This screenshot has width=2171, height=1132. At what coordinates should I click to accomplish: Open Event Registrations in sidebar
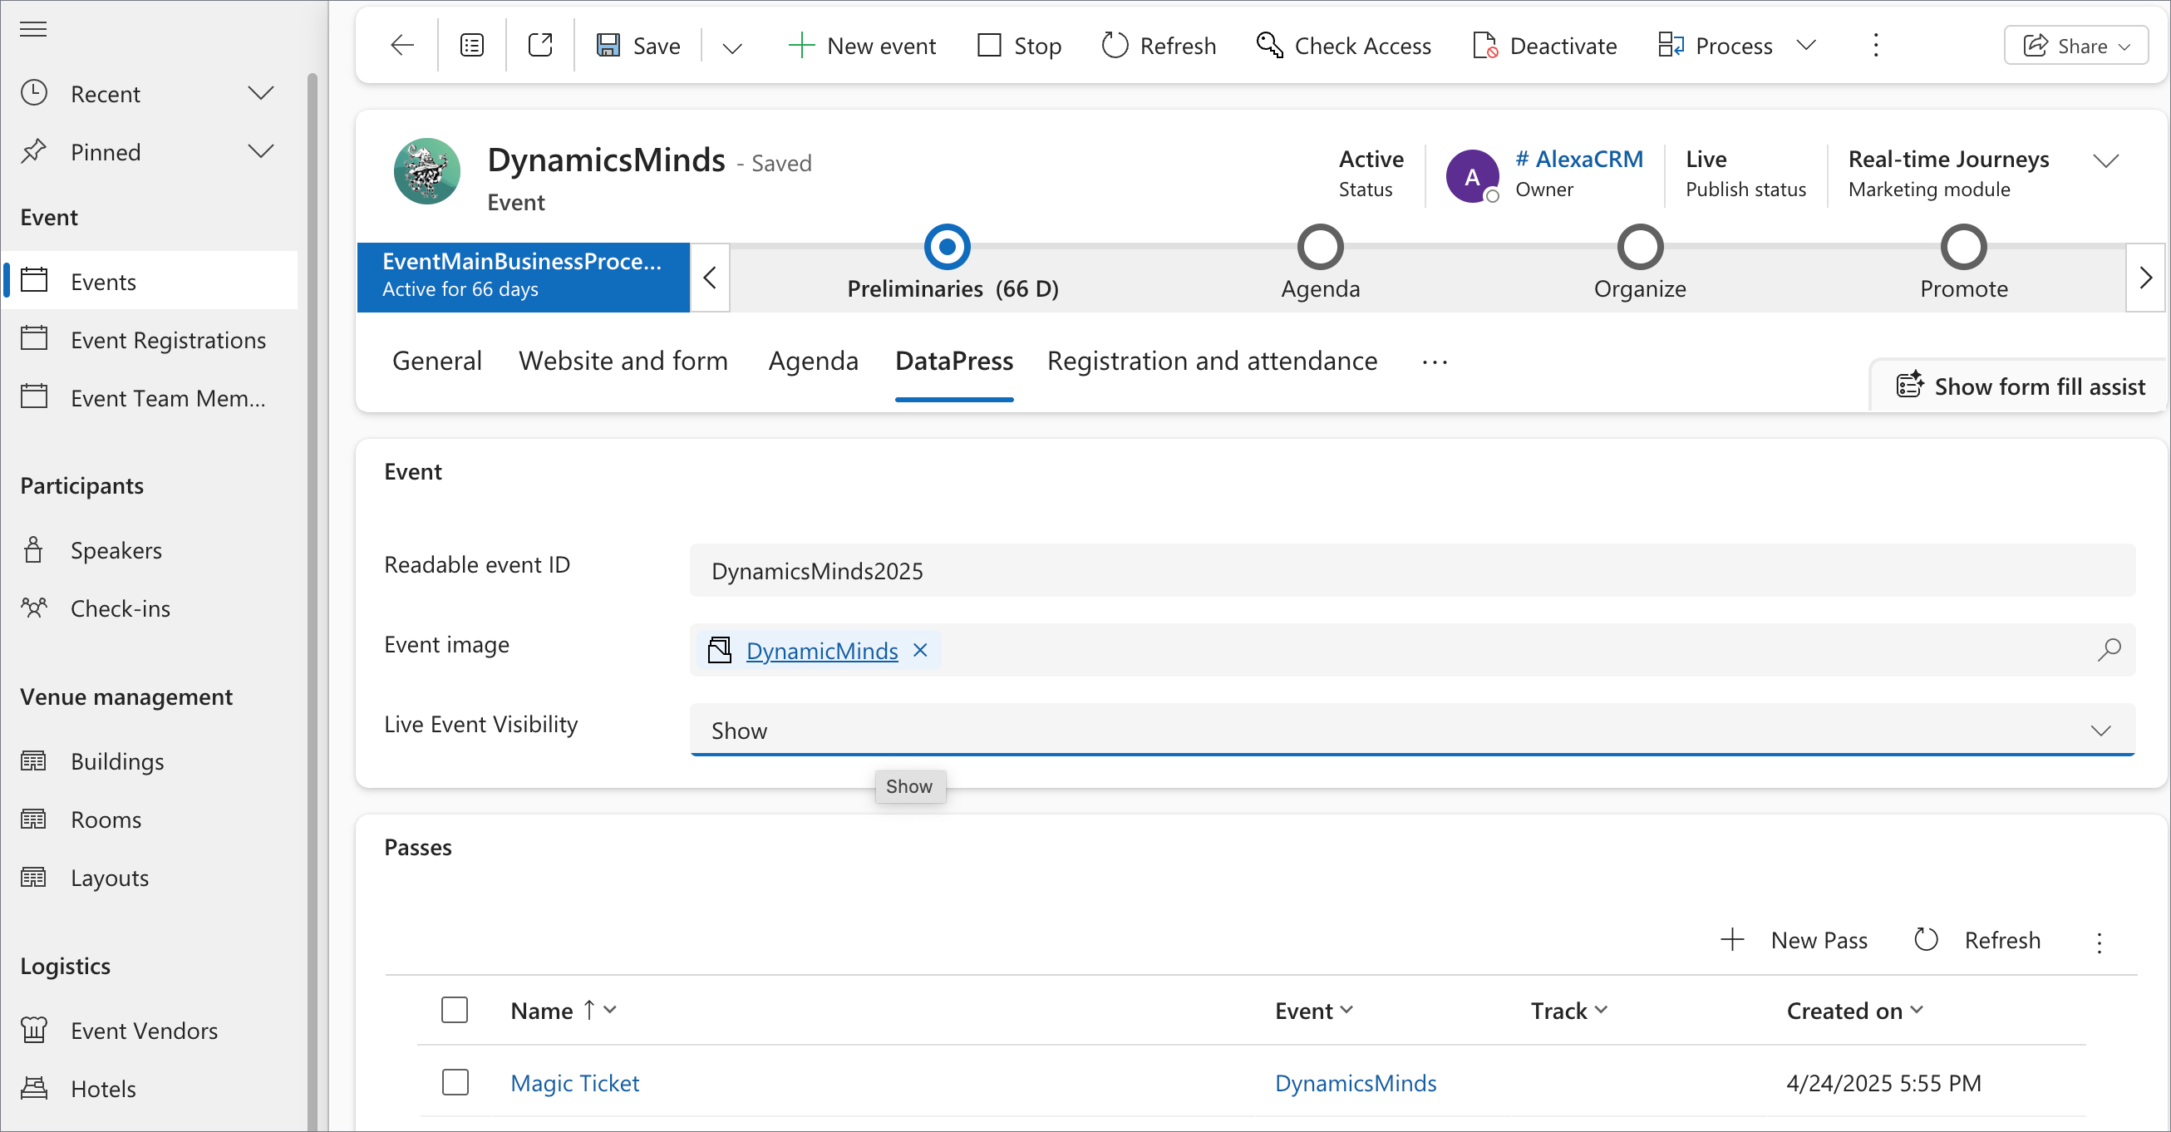click(150, 339)
